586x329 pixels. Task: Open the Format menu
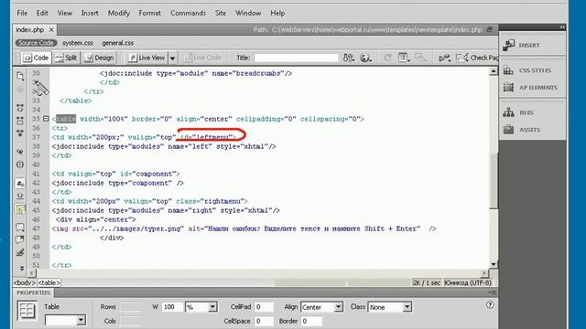pos(149,13)
